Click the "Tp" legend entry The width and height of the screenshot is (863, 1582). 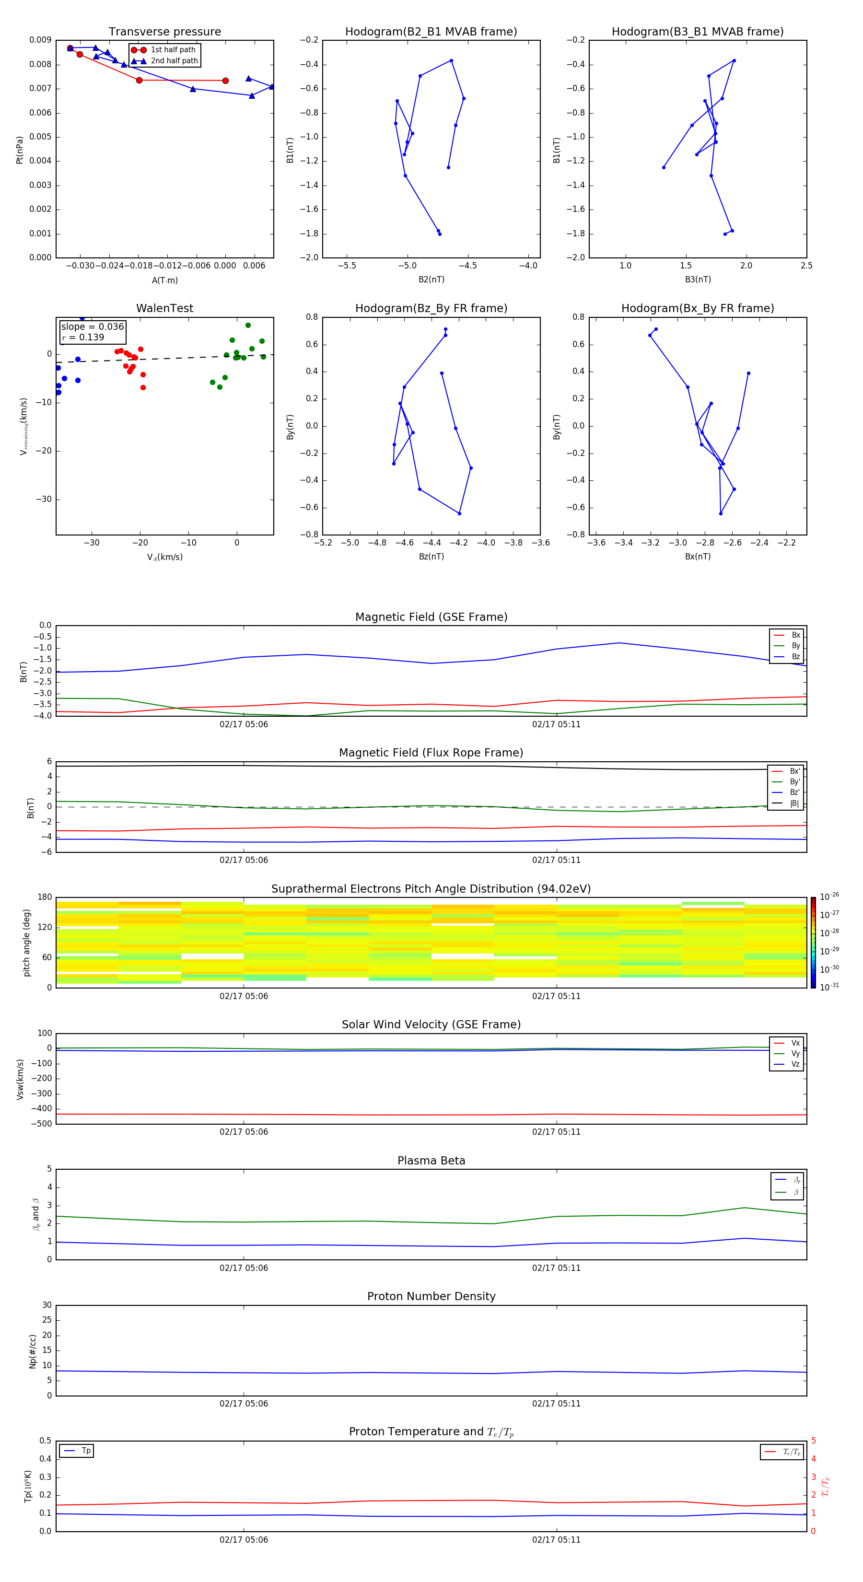pyautogui.click(x=77, y=1451)
